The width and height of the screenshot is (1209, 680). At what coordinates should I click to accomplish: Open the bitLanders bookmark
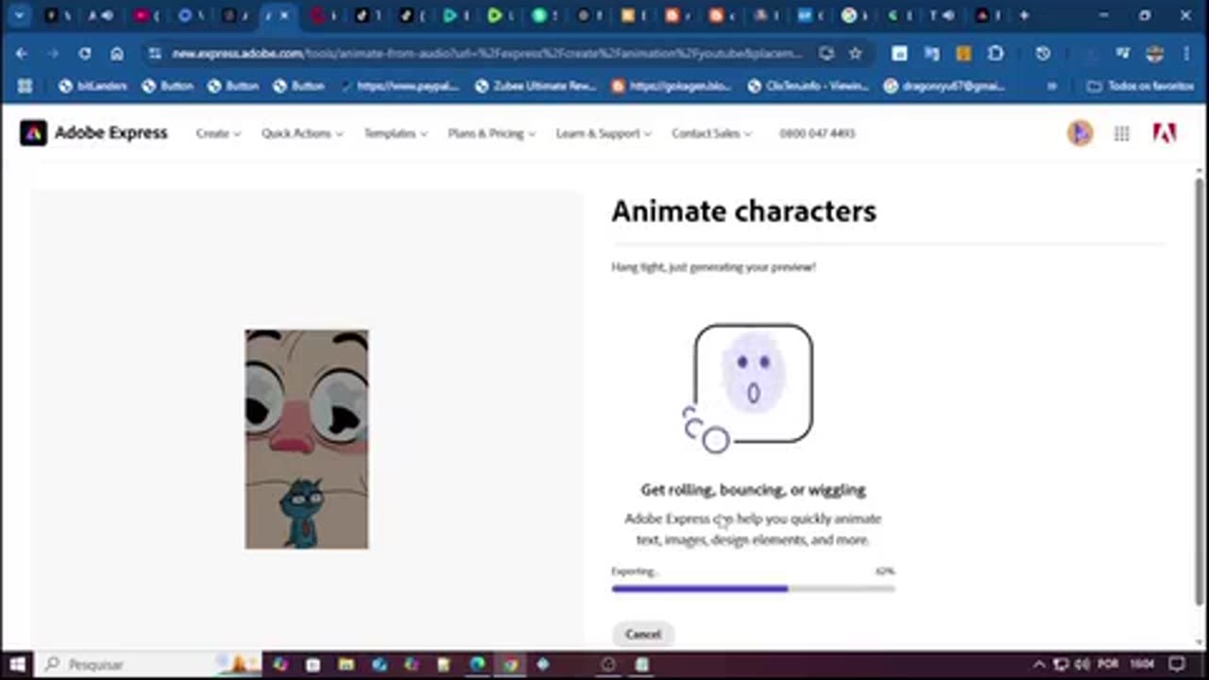point(93,86)
